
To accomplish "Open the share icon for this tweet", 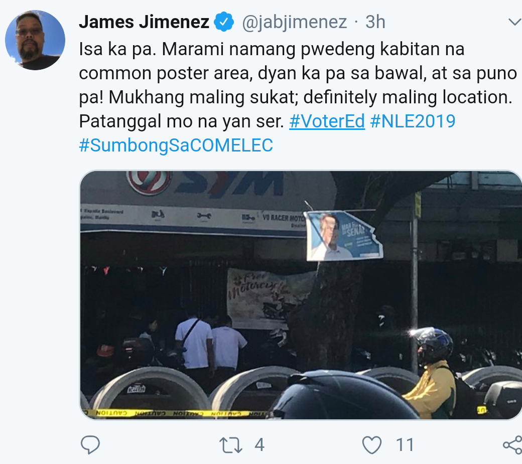I will 512,445.
